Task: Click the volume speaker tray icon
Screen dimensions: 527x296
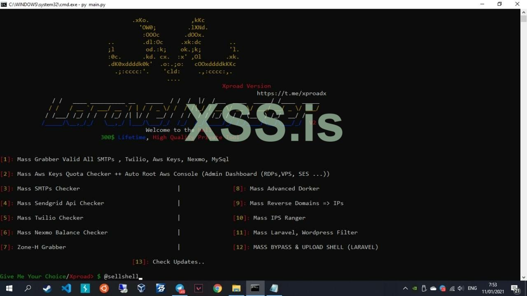Action: click(461, 288)
